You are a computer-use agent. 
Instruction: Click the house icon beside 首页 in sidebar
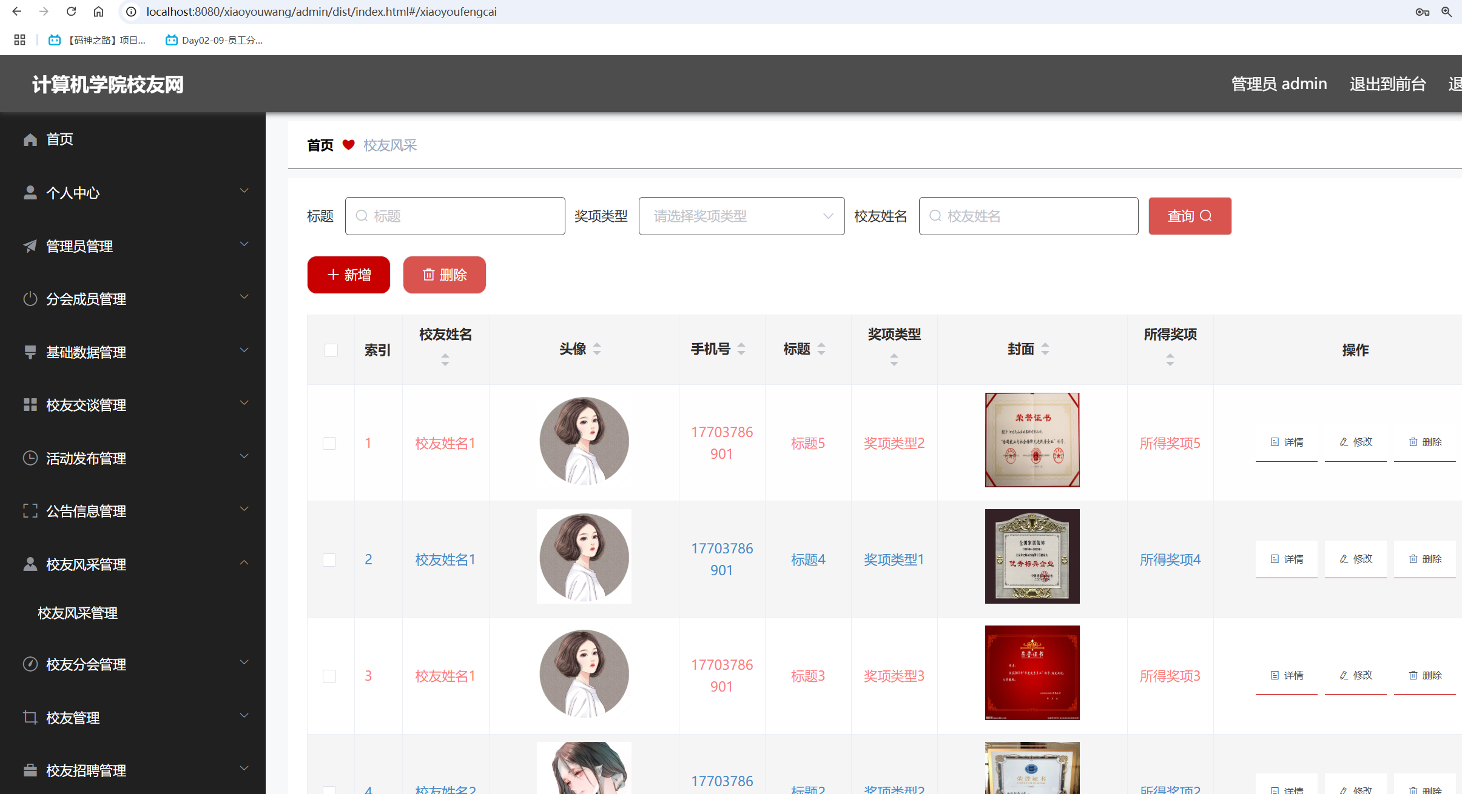30,139
